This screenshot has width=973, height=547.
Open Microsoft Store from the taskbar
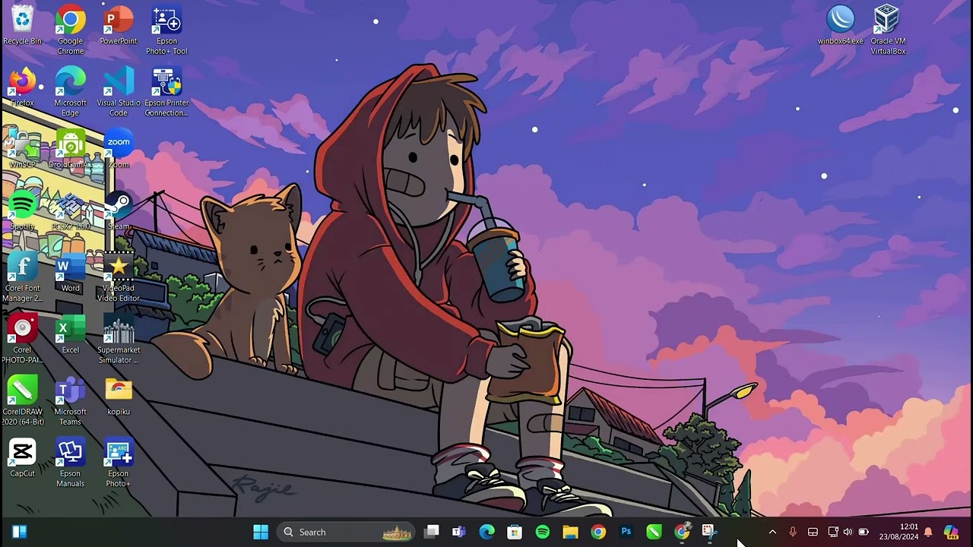pyautogui.click(x=515, y=532)
